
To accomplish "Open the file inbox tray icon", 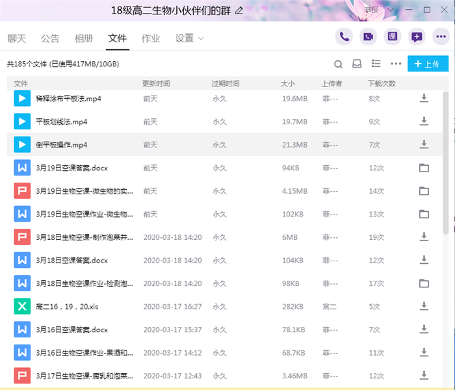I will pyautogui.click(x=357, y=64).
